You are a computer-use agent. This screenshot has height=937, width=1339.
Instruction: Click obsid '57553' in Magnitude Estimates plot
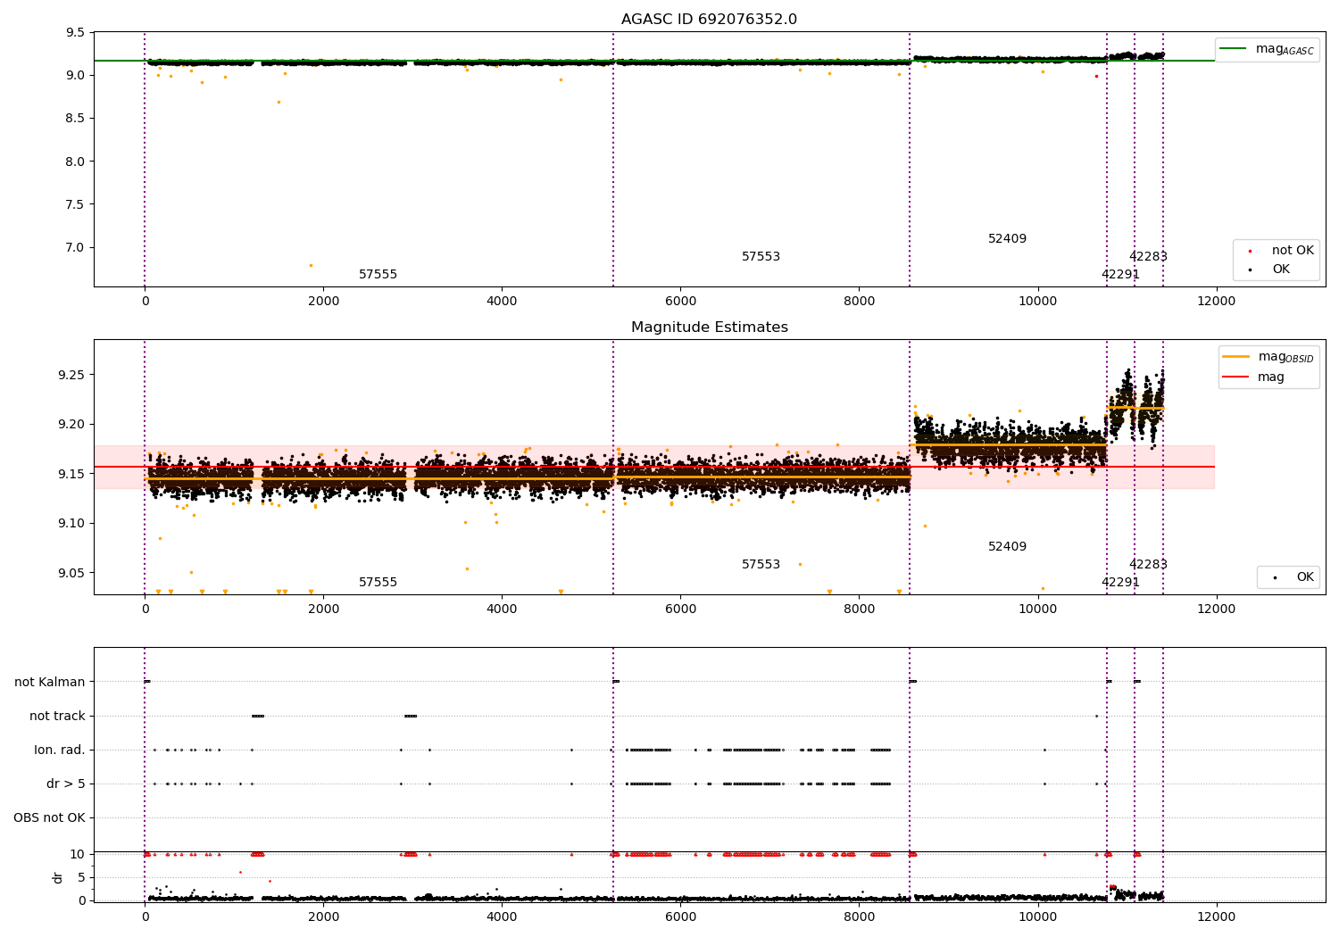[x=761, y=565]
